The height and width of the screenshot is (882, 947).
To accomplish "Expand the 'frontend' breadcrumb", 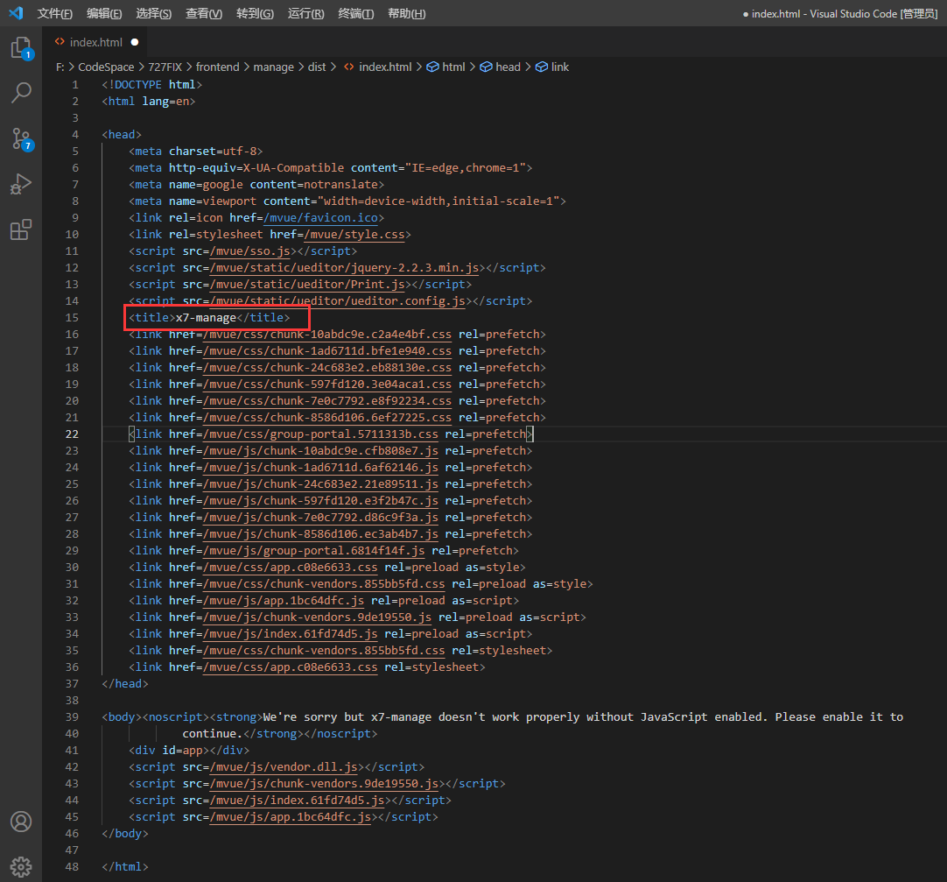I will click(x=217, y=67).
